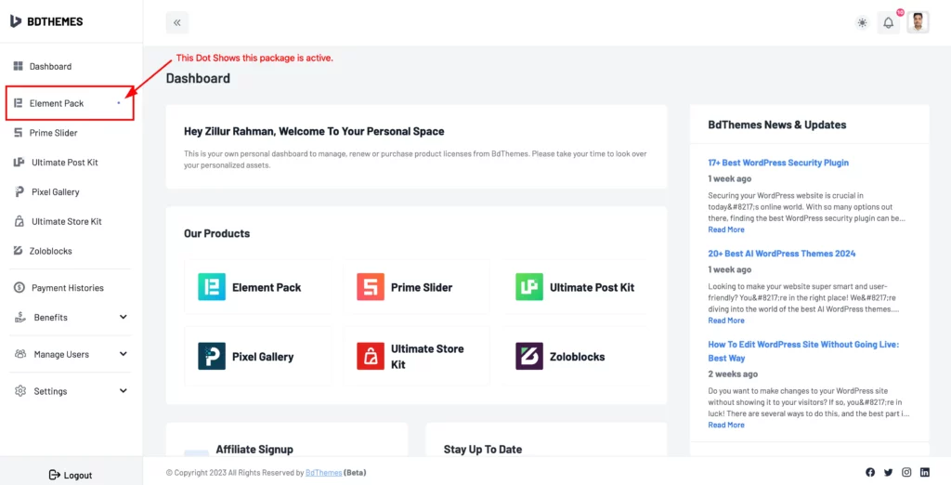Image resolution: width=951 pixels, height=485 pixels.
Task: Click Element Pack icon in sidebar
Action: point(19,103)
